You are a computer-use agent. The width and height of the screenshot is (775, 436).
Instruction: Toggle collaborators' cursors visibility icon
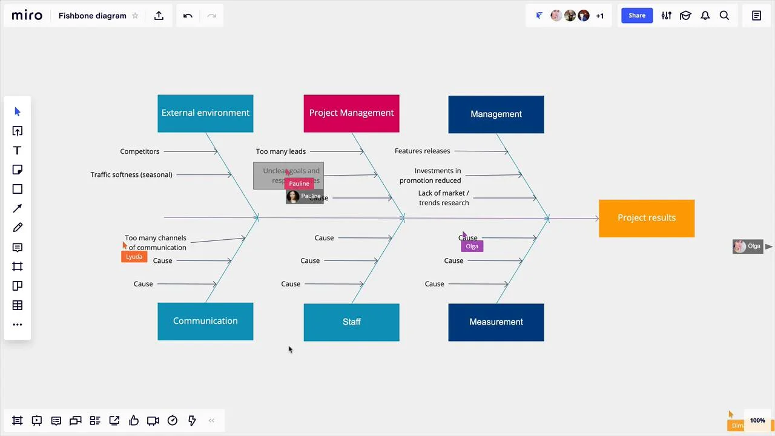point(539,16)
